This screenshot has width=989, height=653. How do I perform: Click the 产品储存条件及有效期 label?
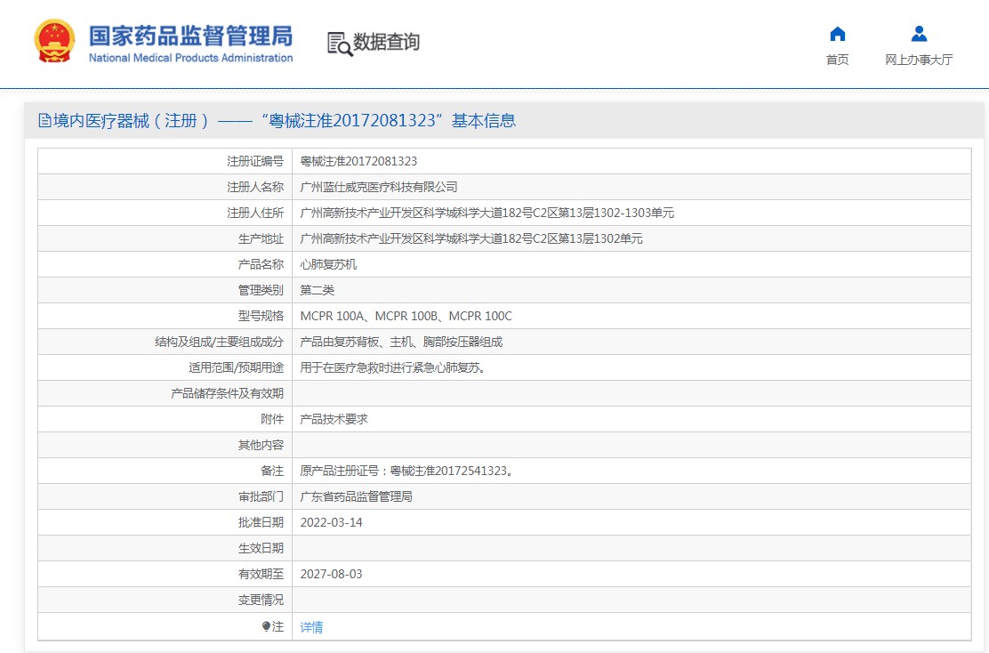[228, 394]
